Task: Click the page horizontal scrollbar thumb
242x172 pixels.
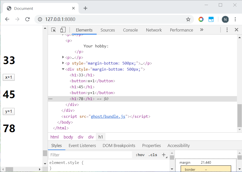Action: pos(9,169)
